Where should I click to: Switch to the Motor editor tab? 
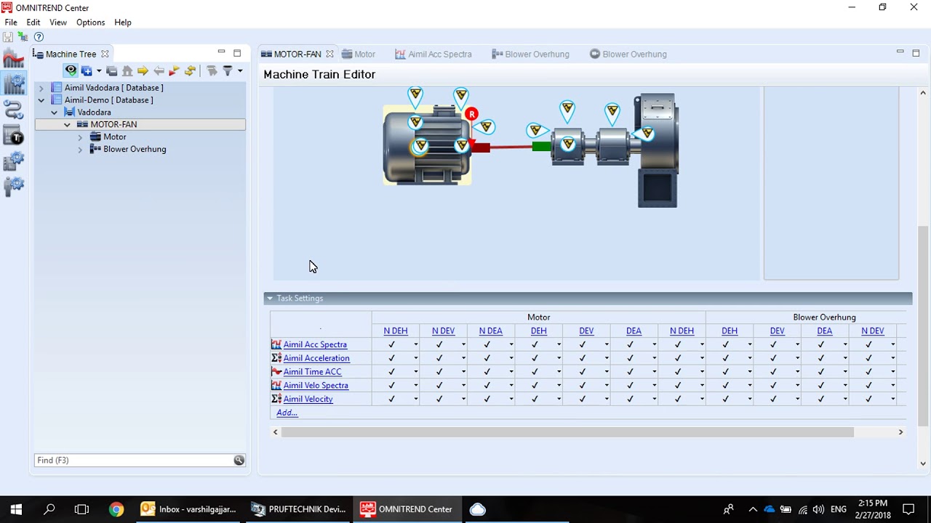[359, 54]
